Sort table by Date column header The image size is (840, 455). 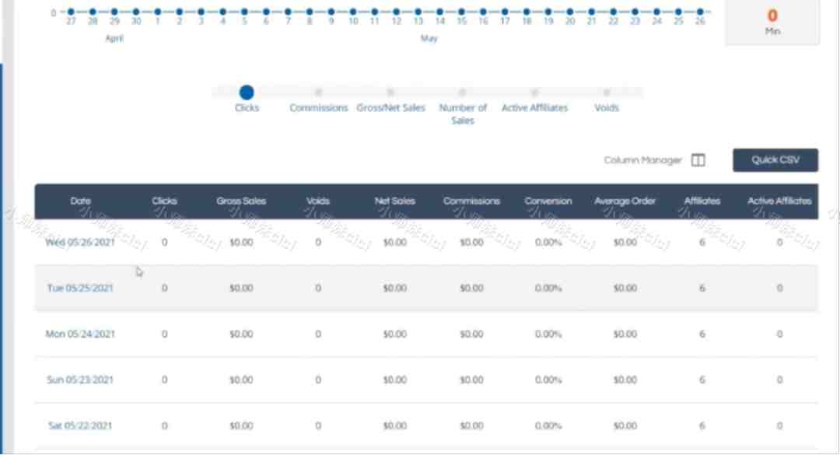[x=80, y=201]
